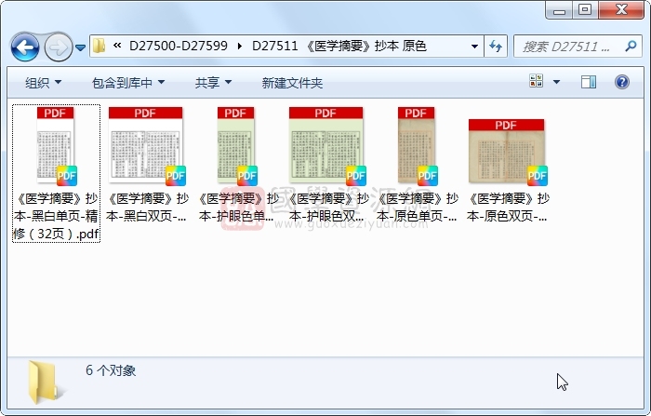
Task: Minimize the Explorer window
Action: 559,10
